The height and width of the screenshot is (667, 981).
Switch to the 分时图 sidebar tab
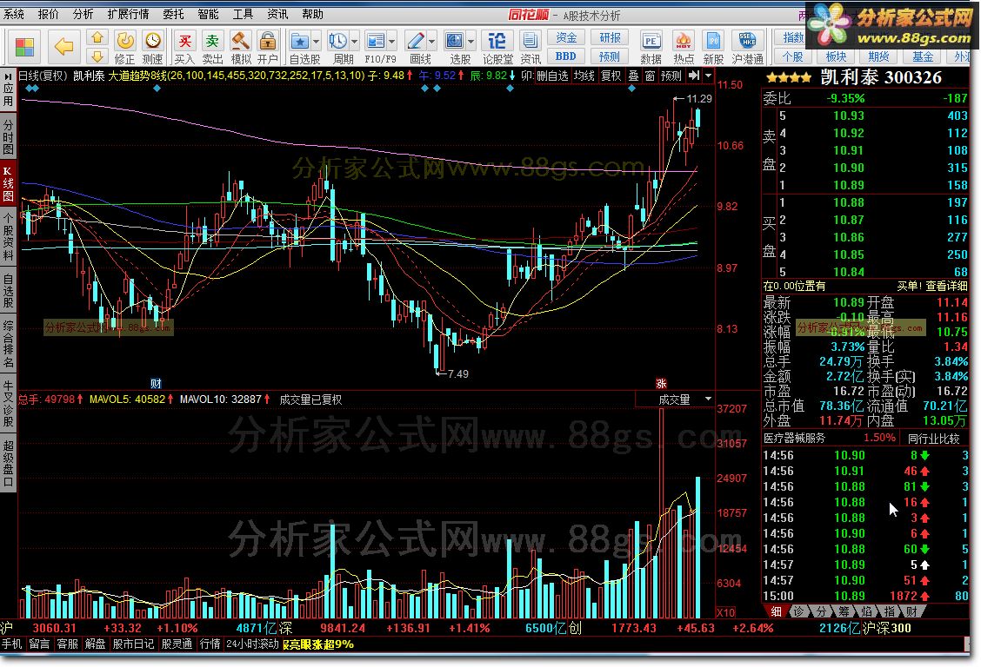coord(8,137)
